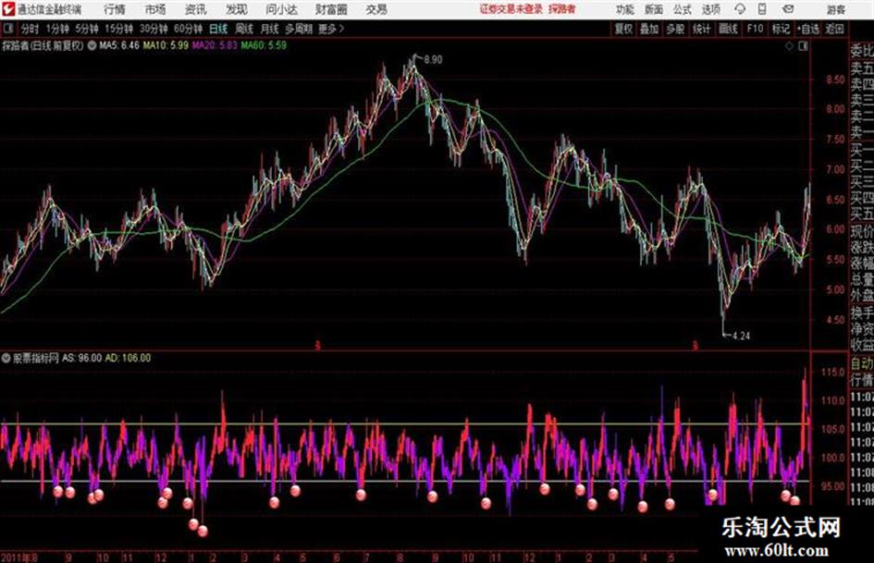Click the 证券交易未登录 login link
The width and height of the screenshot is (874, 563).
click(x=511, y=9)
